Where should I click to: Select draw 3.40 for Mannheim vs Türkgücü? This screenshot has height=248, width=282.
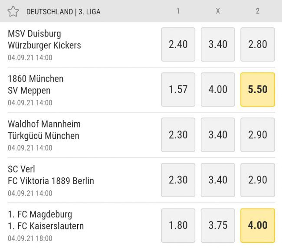click(x=218, y=134)
